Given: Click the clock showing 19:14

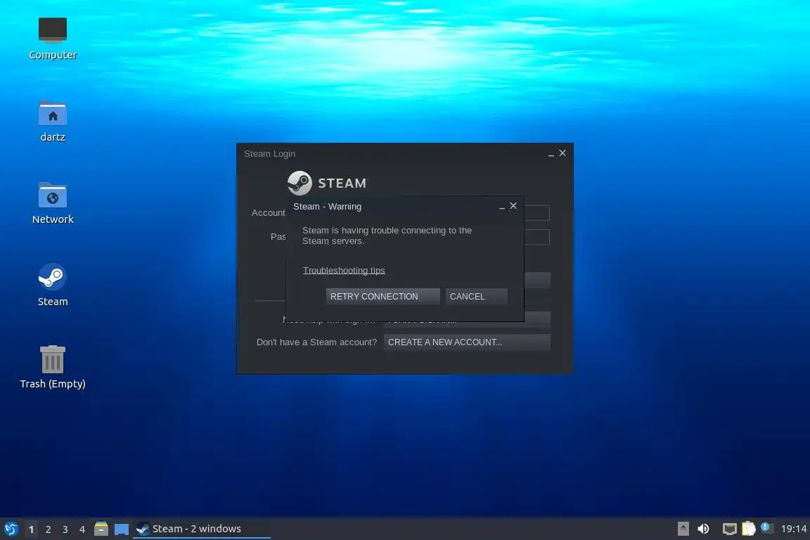Looking at the screenshot, I should point(793,529).
